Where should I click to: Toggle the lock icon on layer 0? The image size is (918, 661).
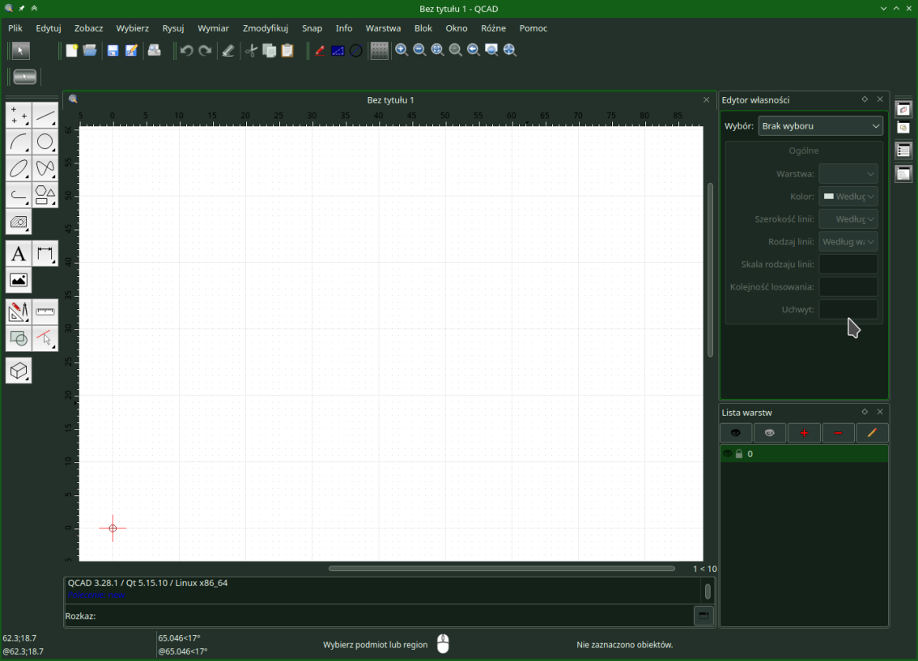point(738,454)
